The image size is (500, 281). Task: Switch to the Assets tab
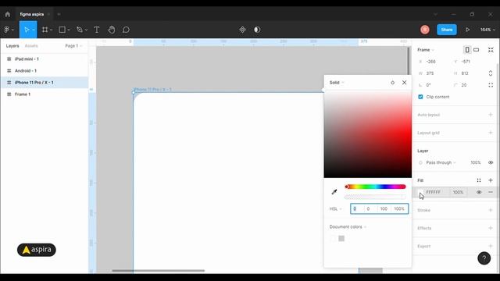(31, 46)
